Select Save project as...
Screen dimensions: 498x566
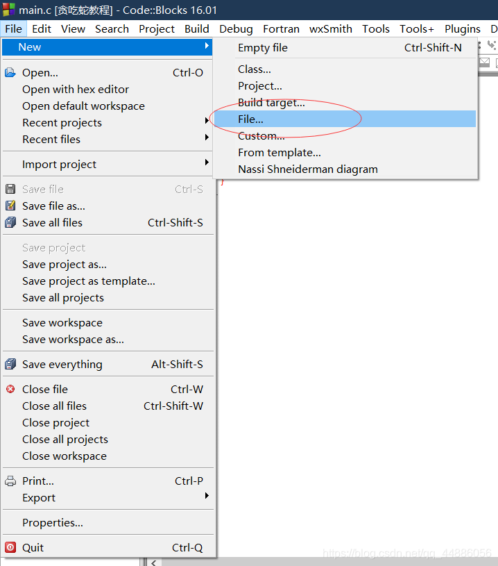point(107,264)
